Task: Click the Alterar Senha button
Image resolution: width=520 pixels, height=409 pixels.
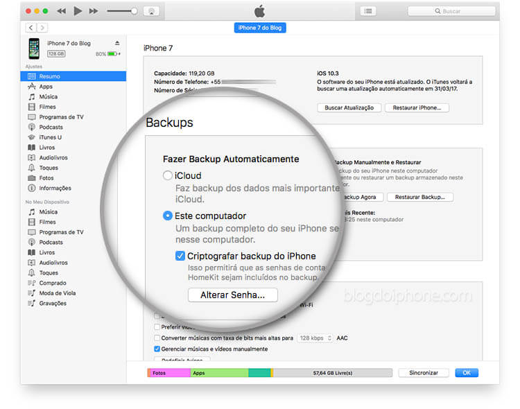Action: click(x=232, y=295)
